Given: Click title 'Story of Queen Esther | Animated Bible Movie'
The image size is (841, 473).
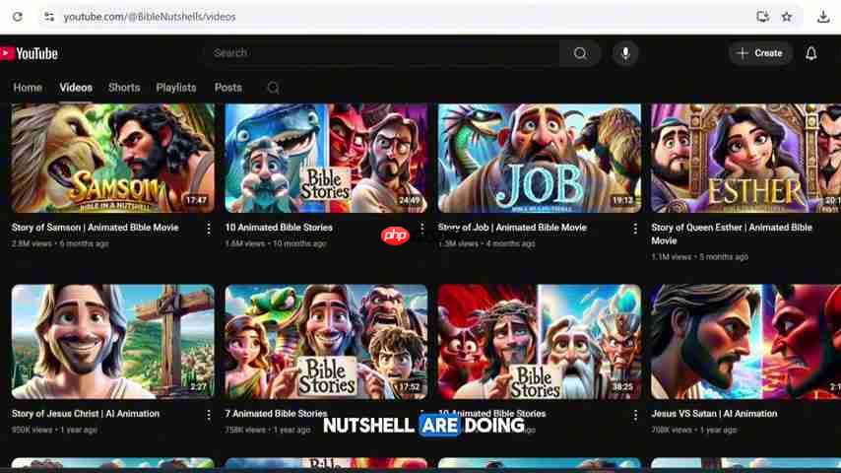Looking at the screenshot, I should [732, 235].
